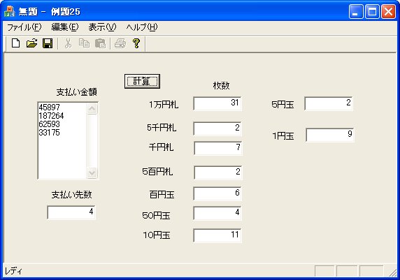Select amount 187264 in the payment list

click(x=51, y=116)
